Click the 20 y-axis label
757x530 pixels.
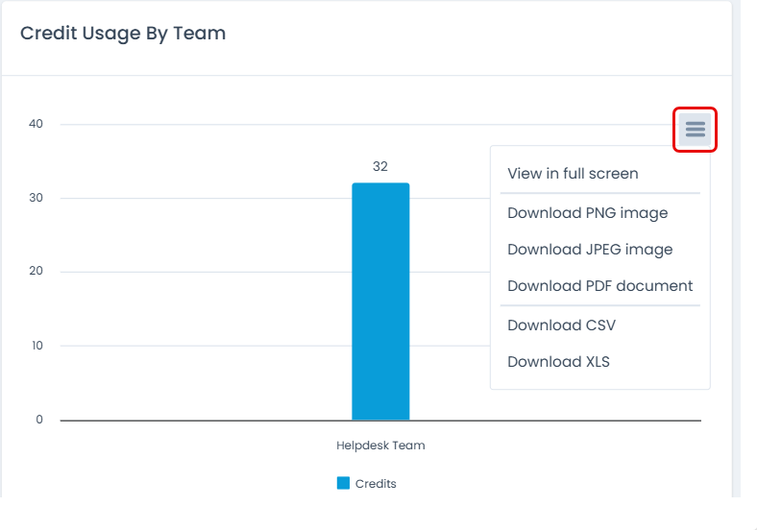37,272
